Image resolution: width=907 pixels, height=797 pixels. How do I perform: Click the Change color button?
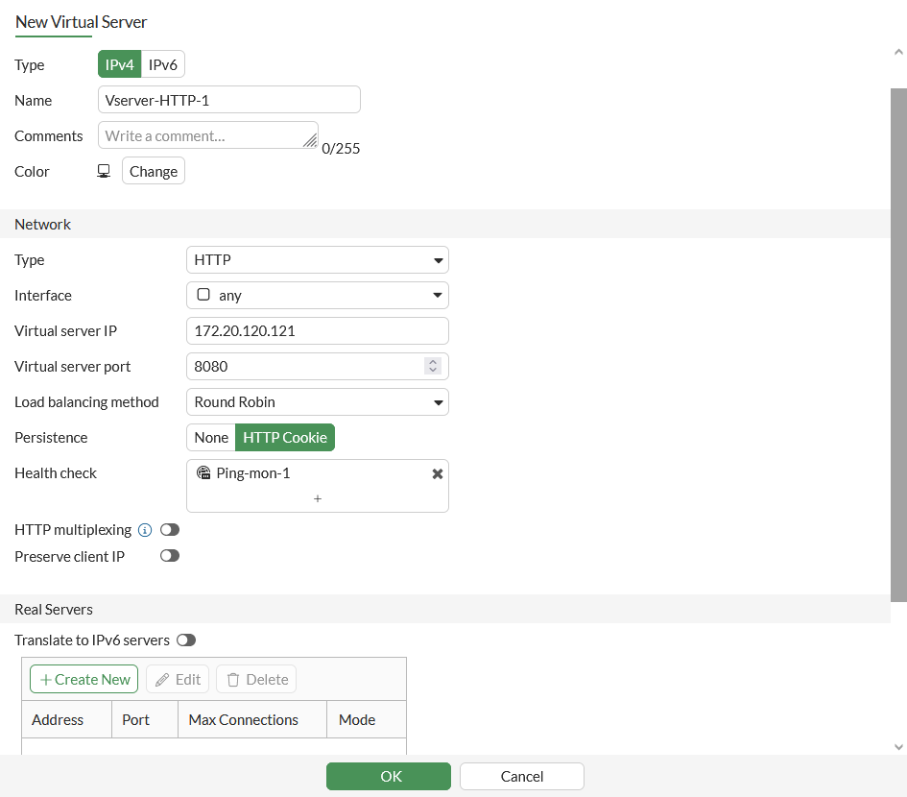click(154, 172)
